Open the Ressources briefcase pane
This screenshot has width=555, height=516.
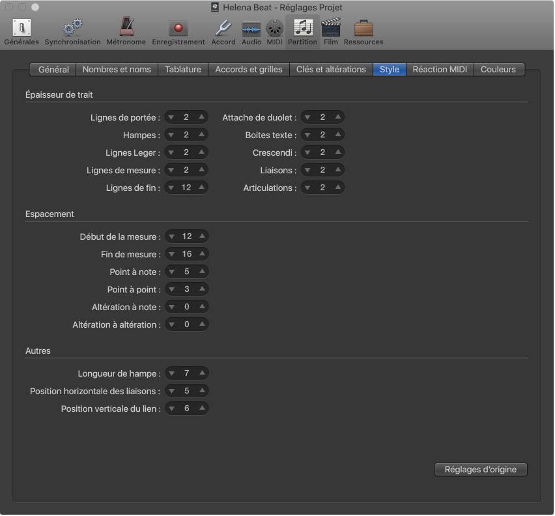point(363,32)
